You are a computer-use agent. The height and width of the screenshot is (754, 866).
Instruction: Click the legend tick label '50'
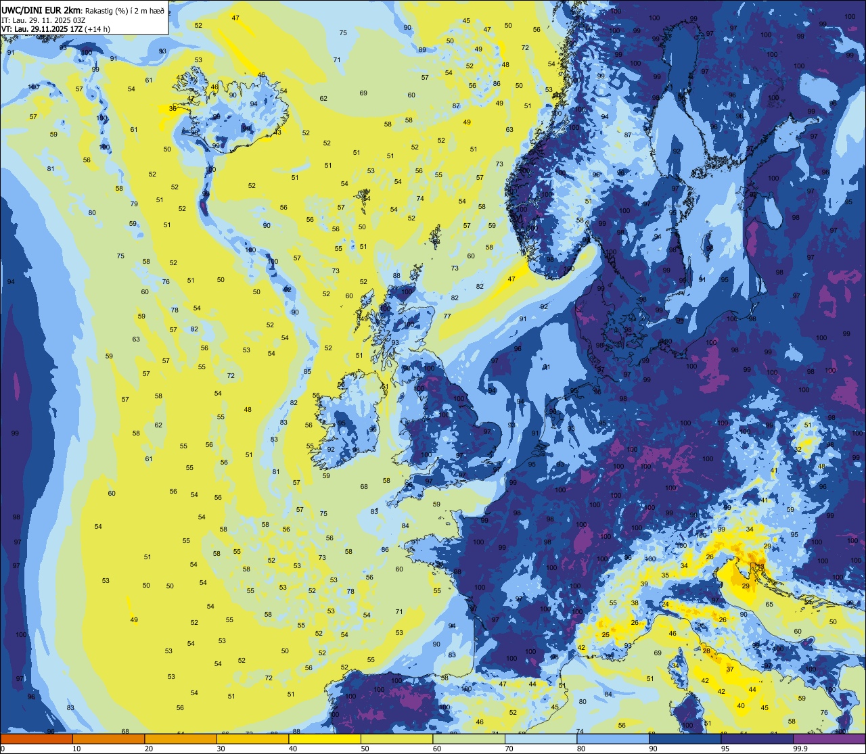click(365, 749)
